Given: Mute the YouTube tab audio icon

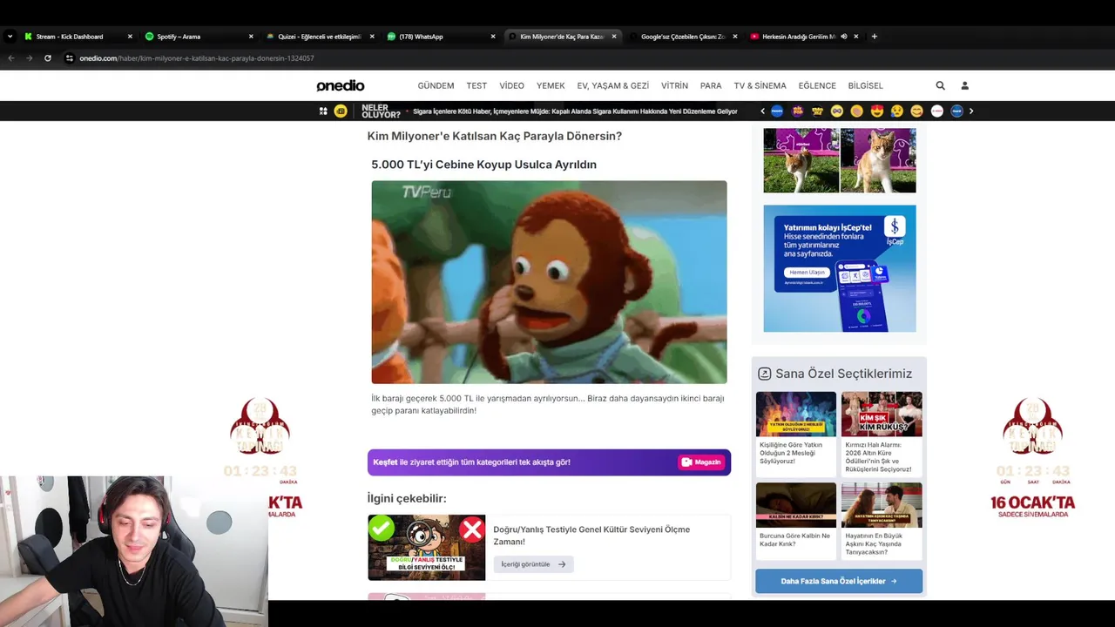Looking at the screenshot, I should (843, 37).
